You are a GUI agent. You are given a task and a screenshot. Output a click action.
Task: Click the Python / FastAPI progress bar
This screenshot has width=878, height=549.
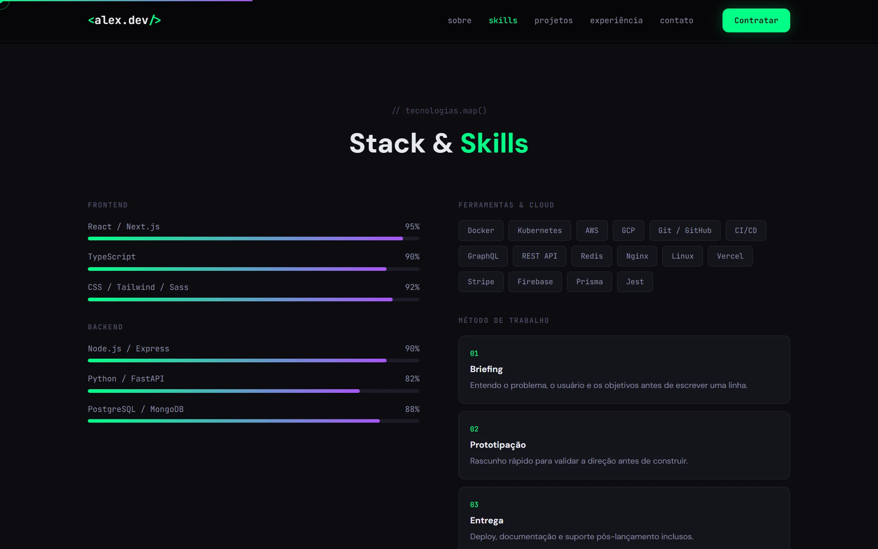pyautogui.click(x=254, y=391)
